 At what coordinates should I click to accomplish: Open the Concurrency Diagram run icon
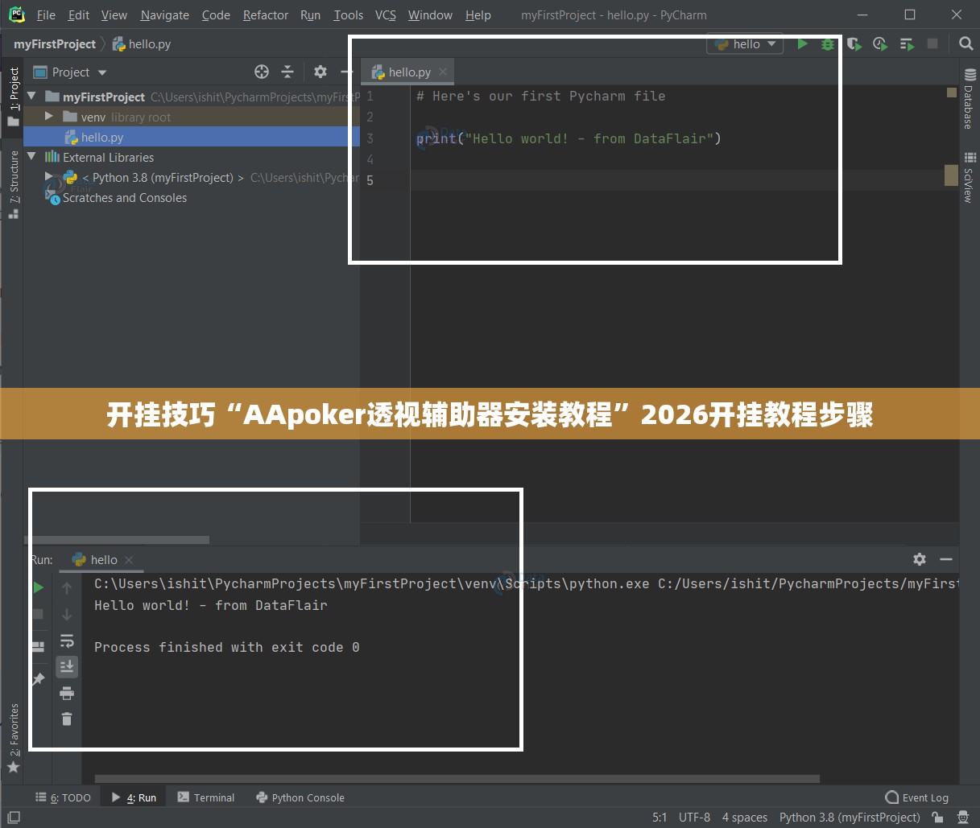coord(907,44)
